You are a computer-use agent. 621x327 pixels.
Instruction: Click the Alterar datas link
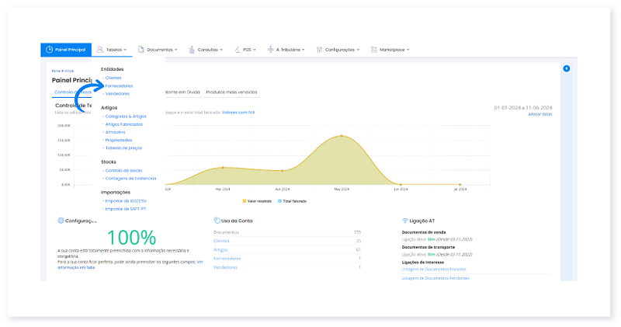539,114
